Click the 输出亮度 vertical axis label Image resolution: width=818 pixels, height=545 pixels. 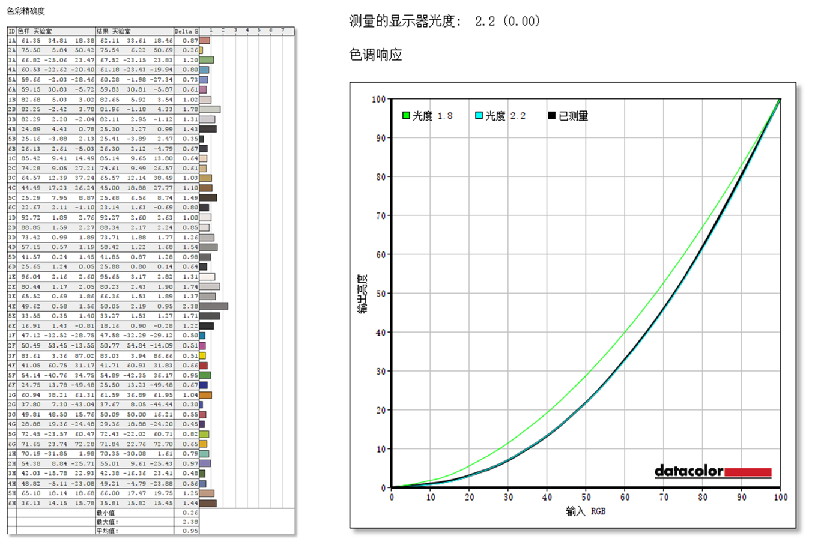362,294
